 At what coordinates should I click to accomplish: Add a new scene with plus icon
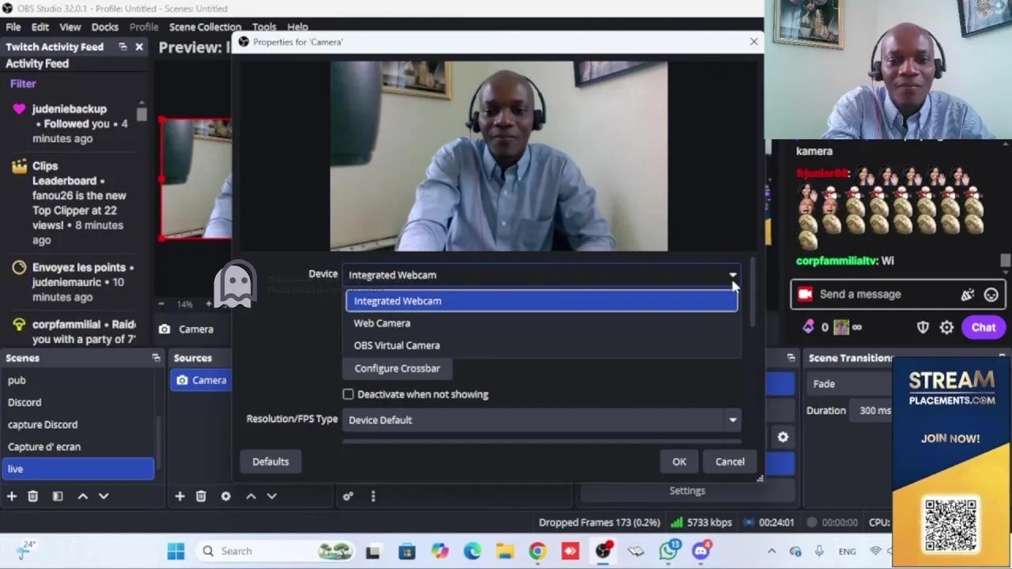pyautogui.click(x=12, y=496)
